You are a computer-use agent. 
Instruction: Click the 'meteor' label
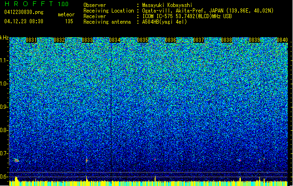pyautogui.click(x=66, y=14)
